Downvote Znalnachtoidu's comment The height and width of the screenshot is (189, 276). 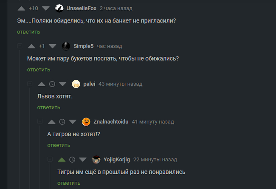pos(73,122)
